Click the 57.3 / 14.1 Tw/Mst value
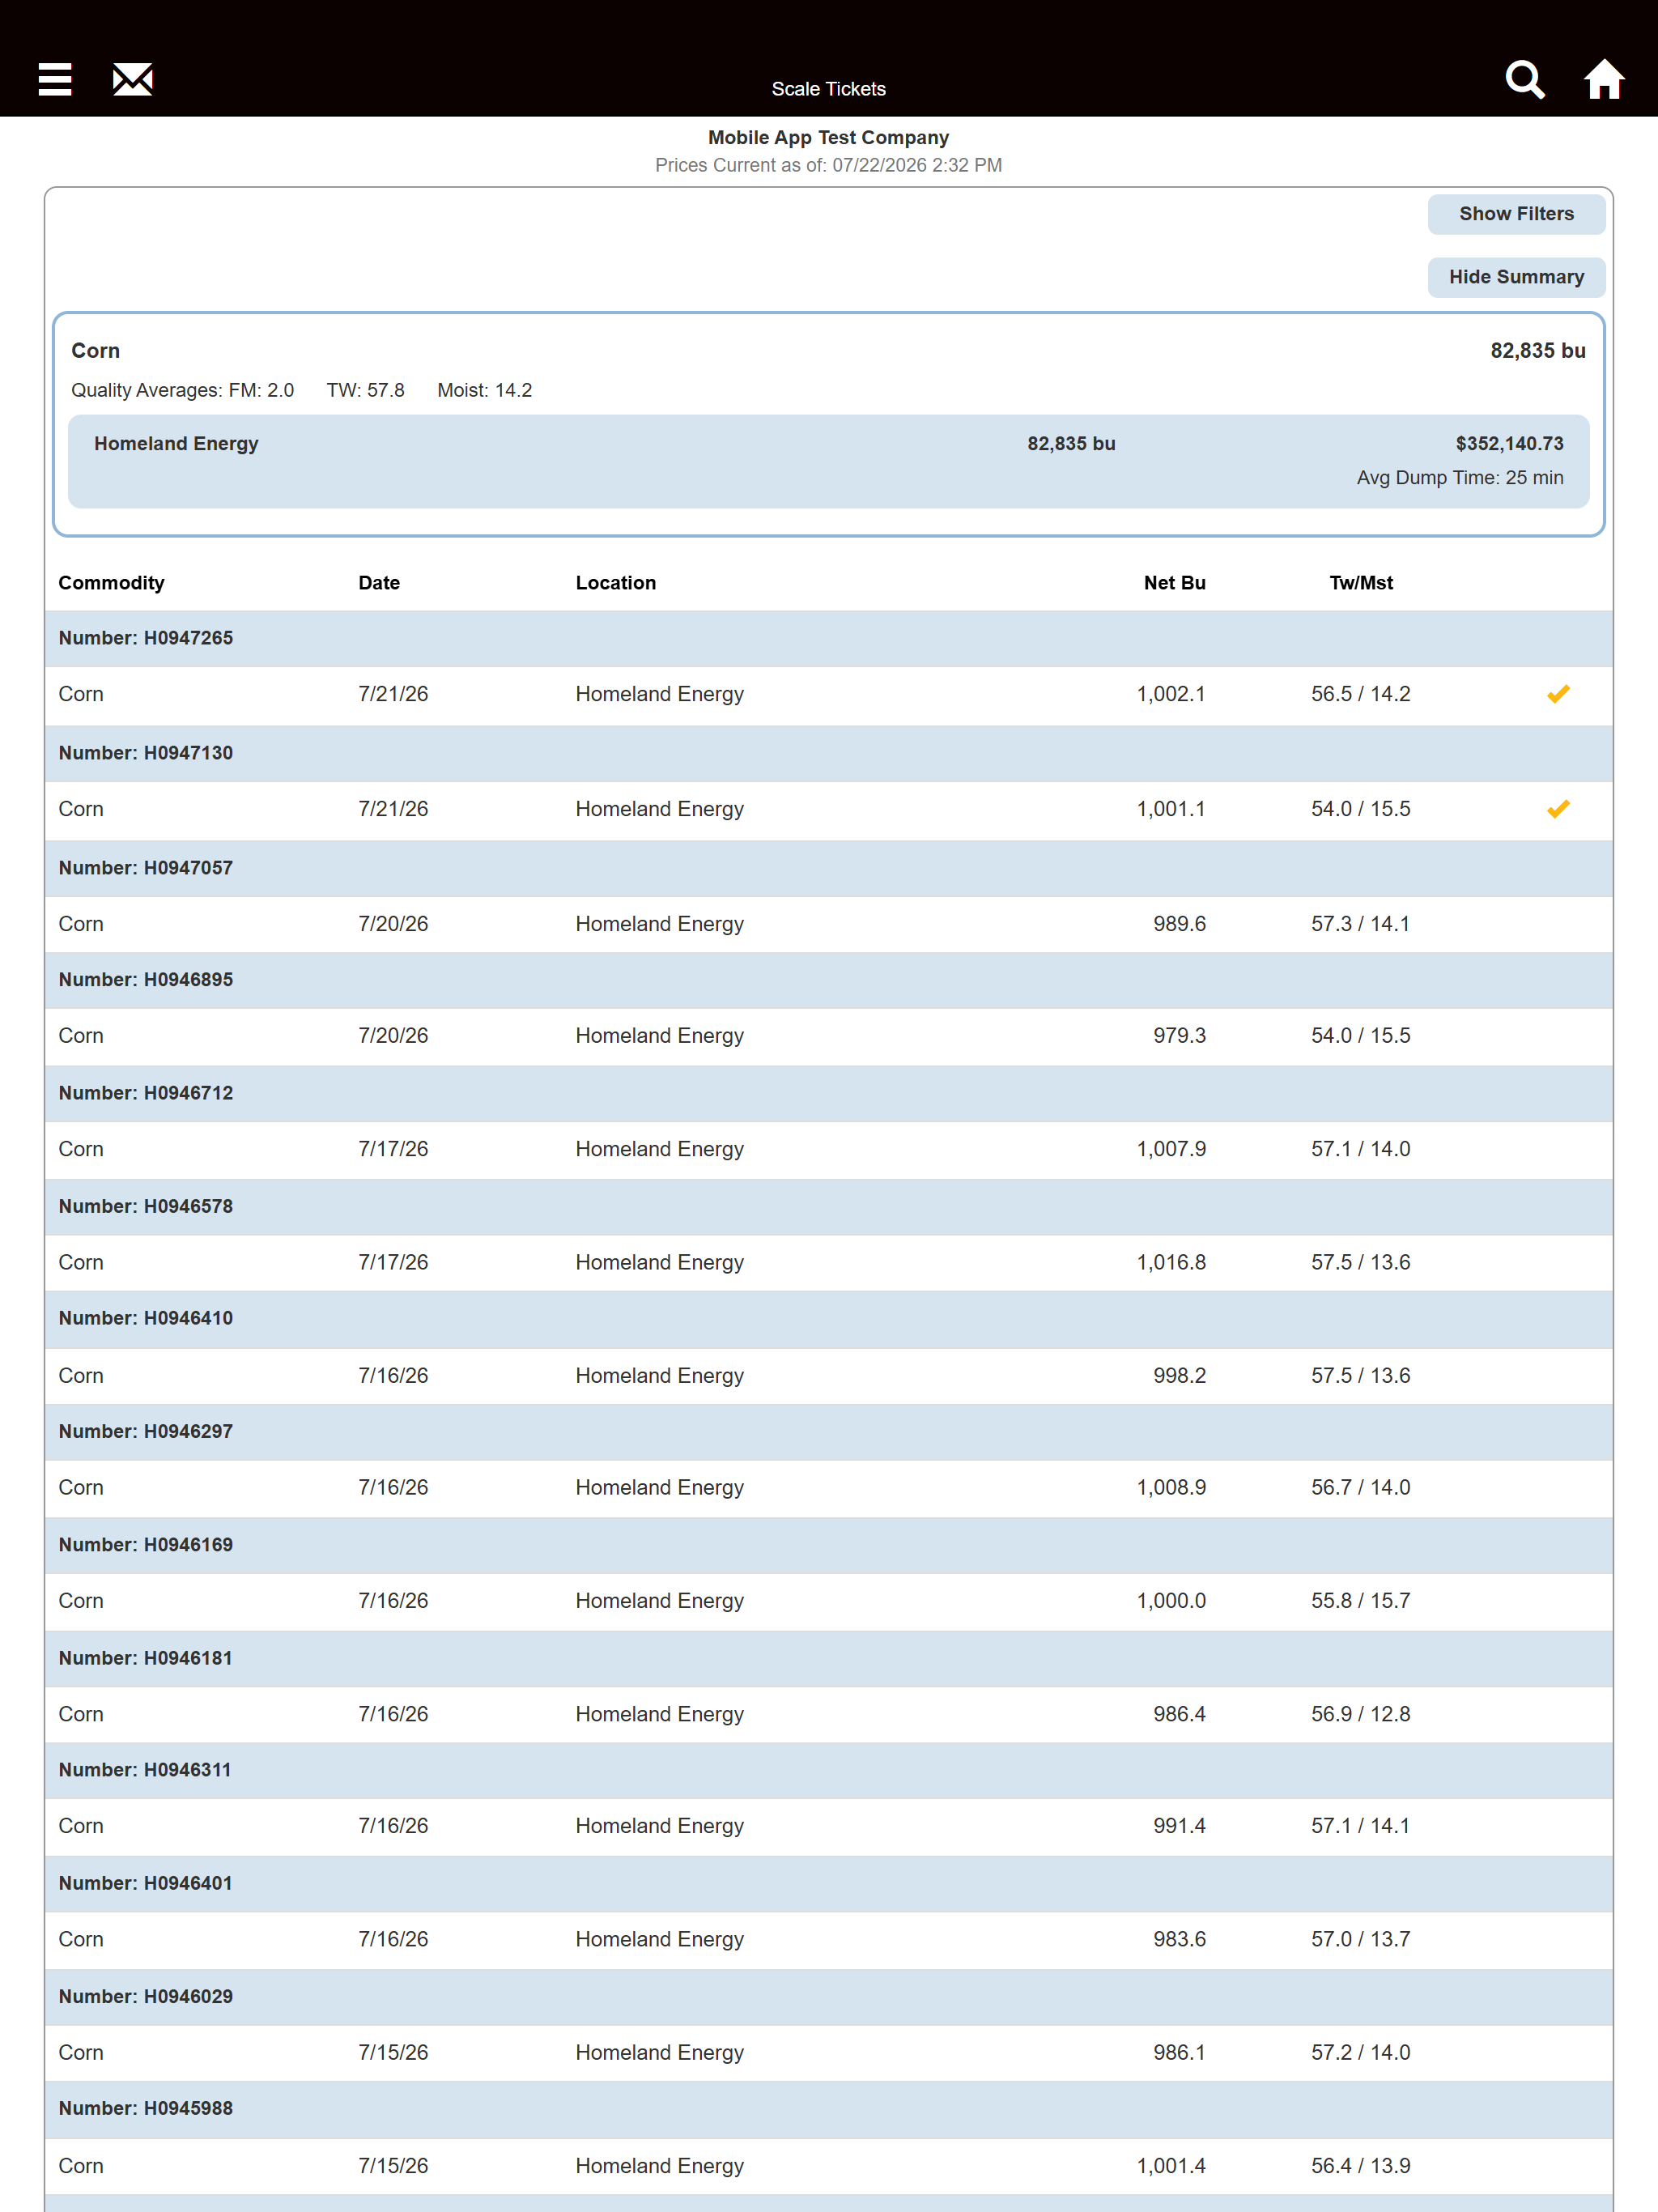 (1360, 924)
